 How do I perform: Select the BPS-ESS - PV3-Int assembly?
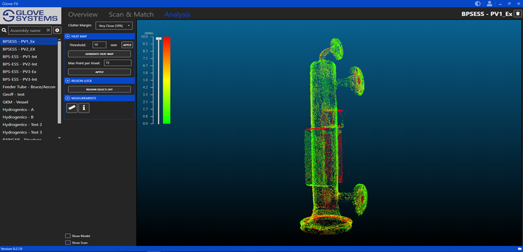click(29, 79)
